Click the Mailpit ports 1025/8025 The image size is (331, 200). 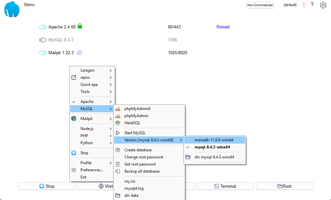pyautogui.click(x=178, y=53)
